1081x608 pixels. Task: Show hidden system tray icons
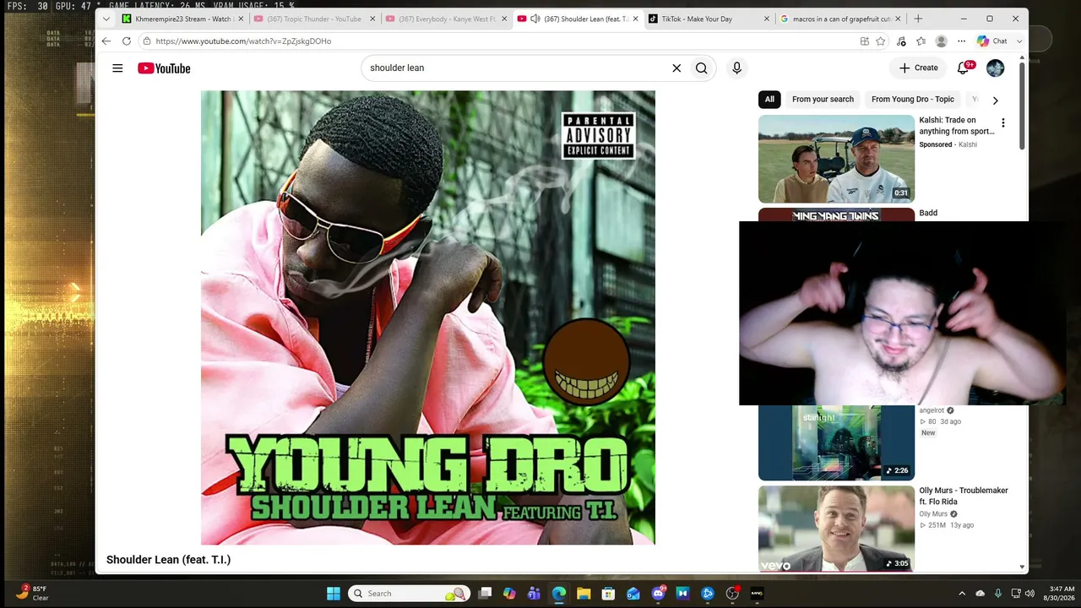962,594
